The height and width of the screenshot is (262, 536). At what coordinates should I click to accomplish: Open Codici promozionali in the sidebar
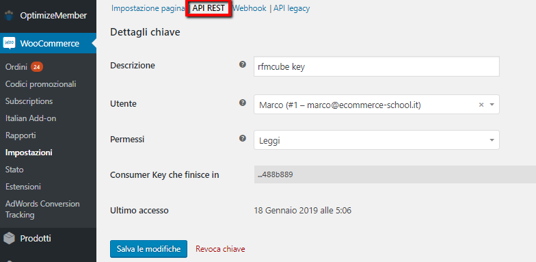[x=41, y=84]
